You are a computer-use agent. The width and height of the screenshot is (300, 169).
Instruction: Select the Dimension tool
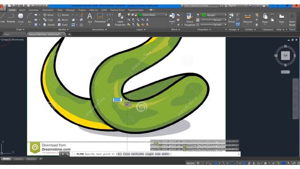[100, 18]
